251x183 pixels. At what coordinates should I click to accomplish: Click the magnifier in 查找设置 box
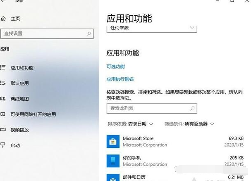click(88, 33)
